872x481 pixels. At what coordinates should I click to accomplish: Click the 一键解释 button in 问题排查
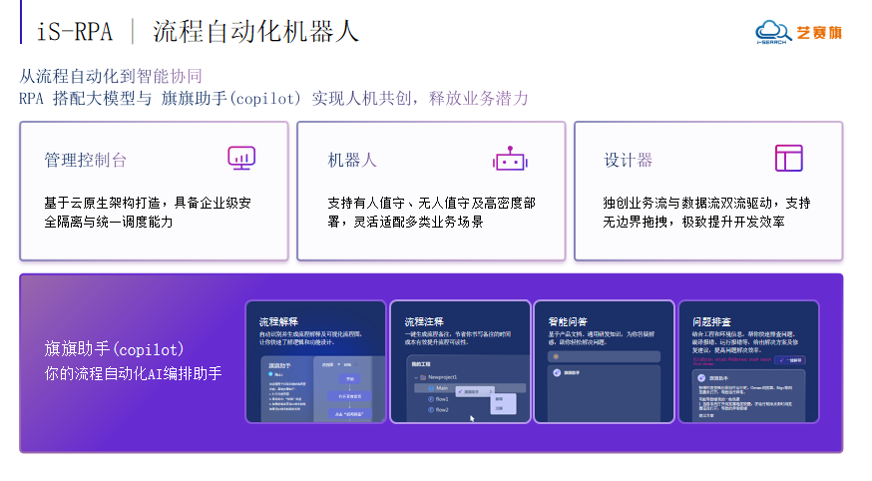click(788, 360)
